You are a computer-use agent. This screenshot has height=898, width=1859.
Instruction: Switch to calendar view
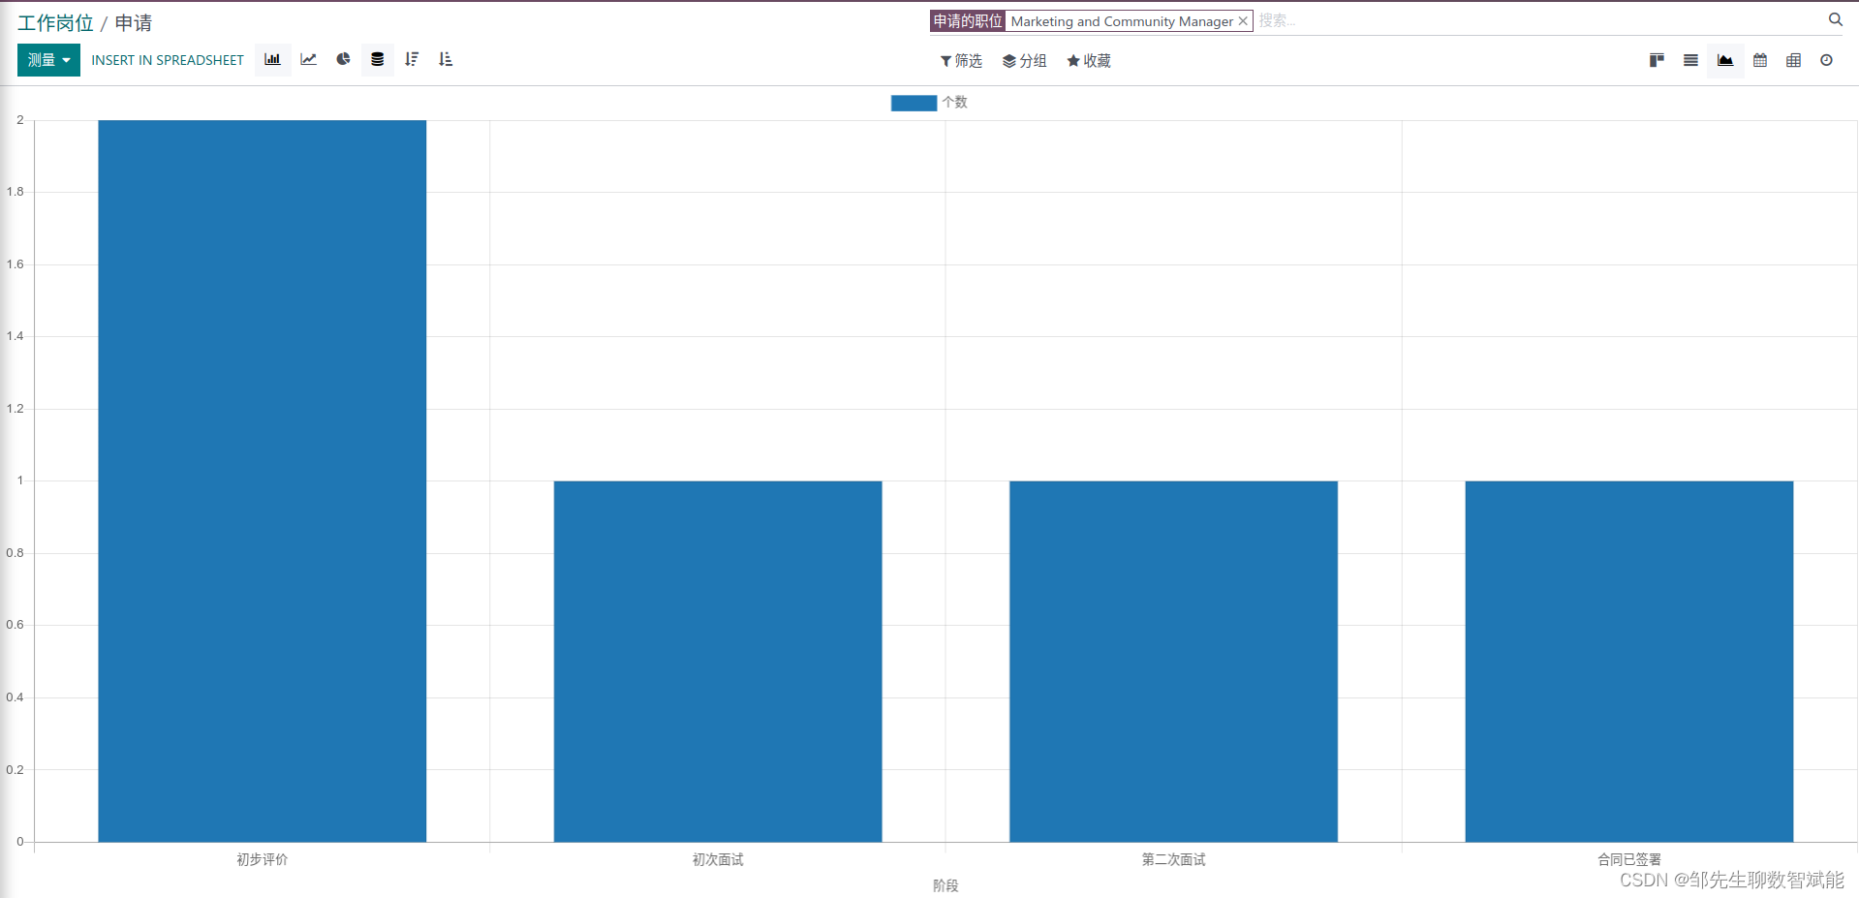(1760, 60)
